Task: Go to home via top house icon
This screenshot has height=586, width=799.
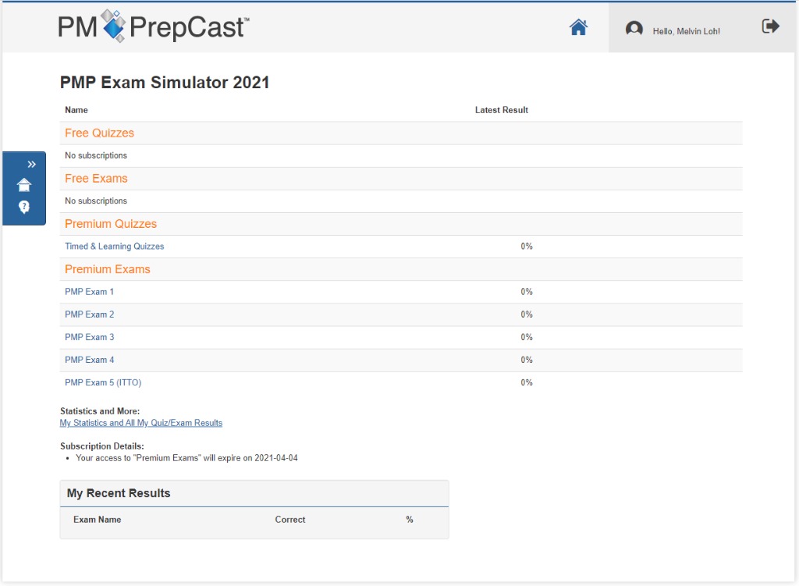Action: tap(578, 27)
